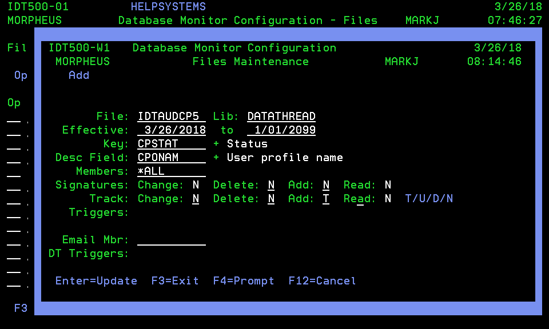Click the background screen time 07:46:27
Image resolution: width=549 pixels, height=329 pixels.
click(x=515, y=21)
